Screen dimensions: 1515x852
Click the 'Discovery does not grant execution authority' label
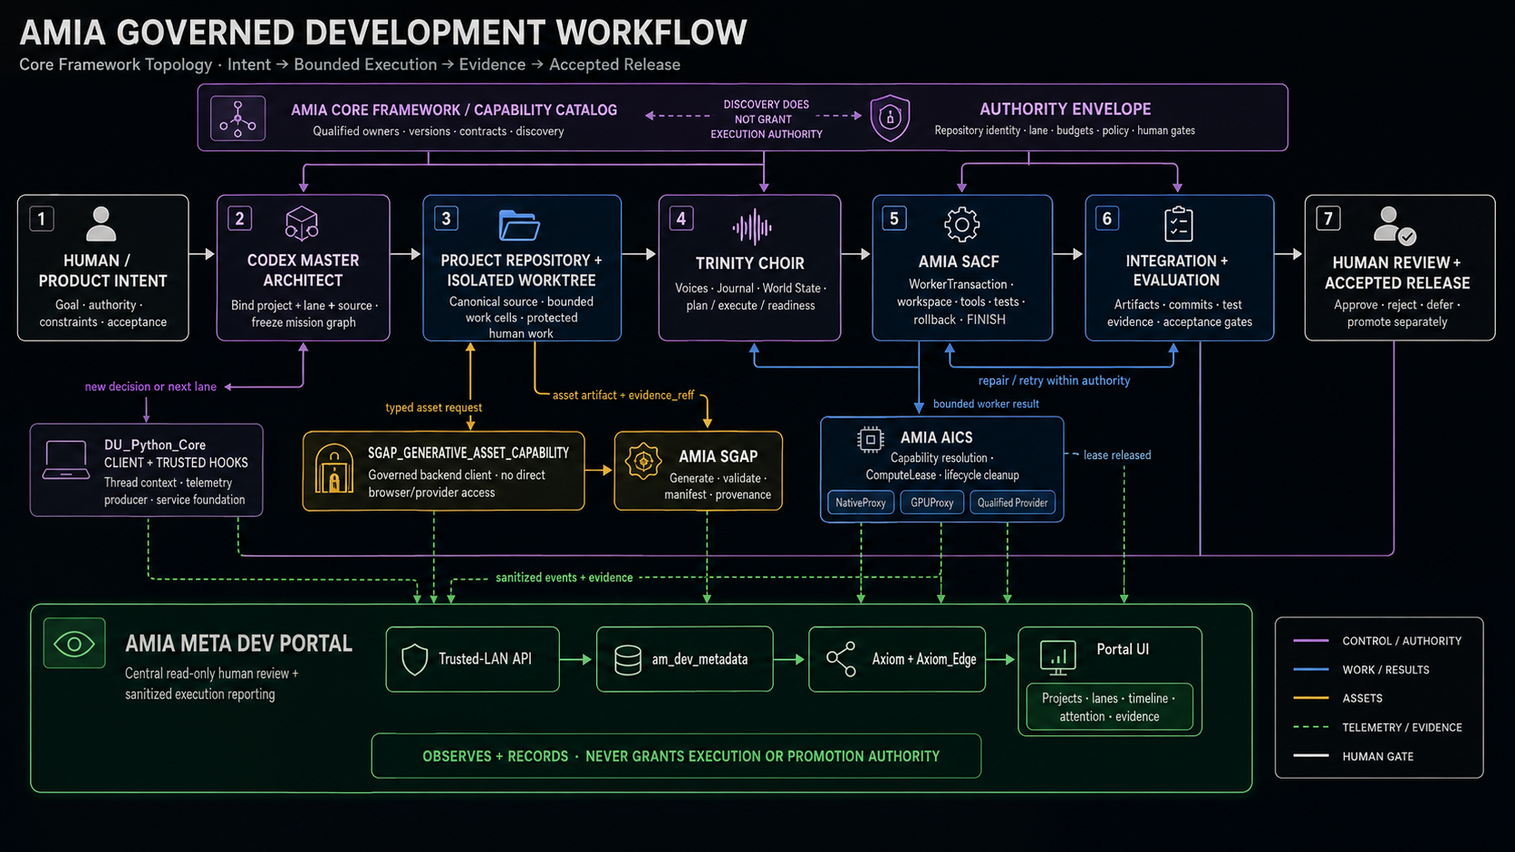(x=766, y=120)
